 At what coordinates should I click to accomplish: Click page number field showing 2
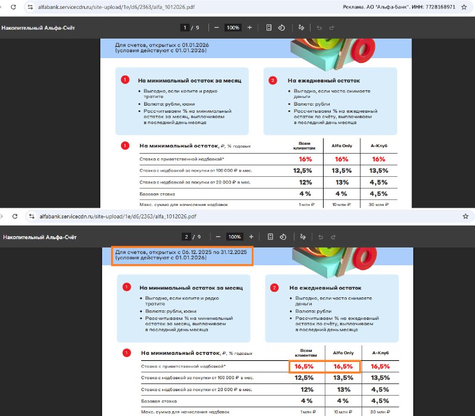186,237
